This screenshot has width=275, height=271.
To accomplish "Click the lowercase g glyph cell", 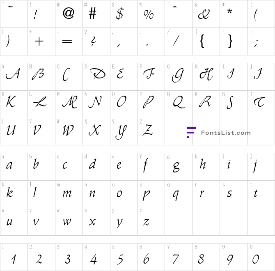I will point(179,167).
